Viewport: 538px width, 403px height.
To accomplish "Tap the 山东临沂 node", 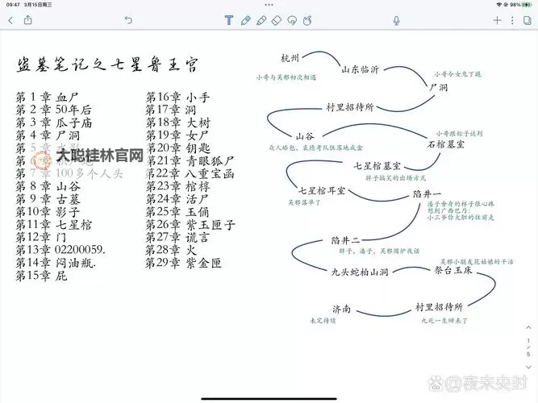I will [x=360, y=69].
